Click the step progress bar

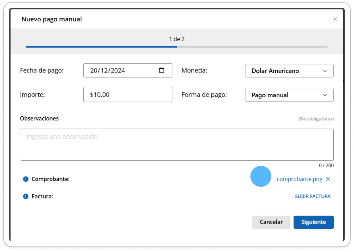177,47
